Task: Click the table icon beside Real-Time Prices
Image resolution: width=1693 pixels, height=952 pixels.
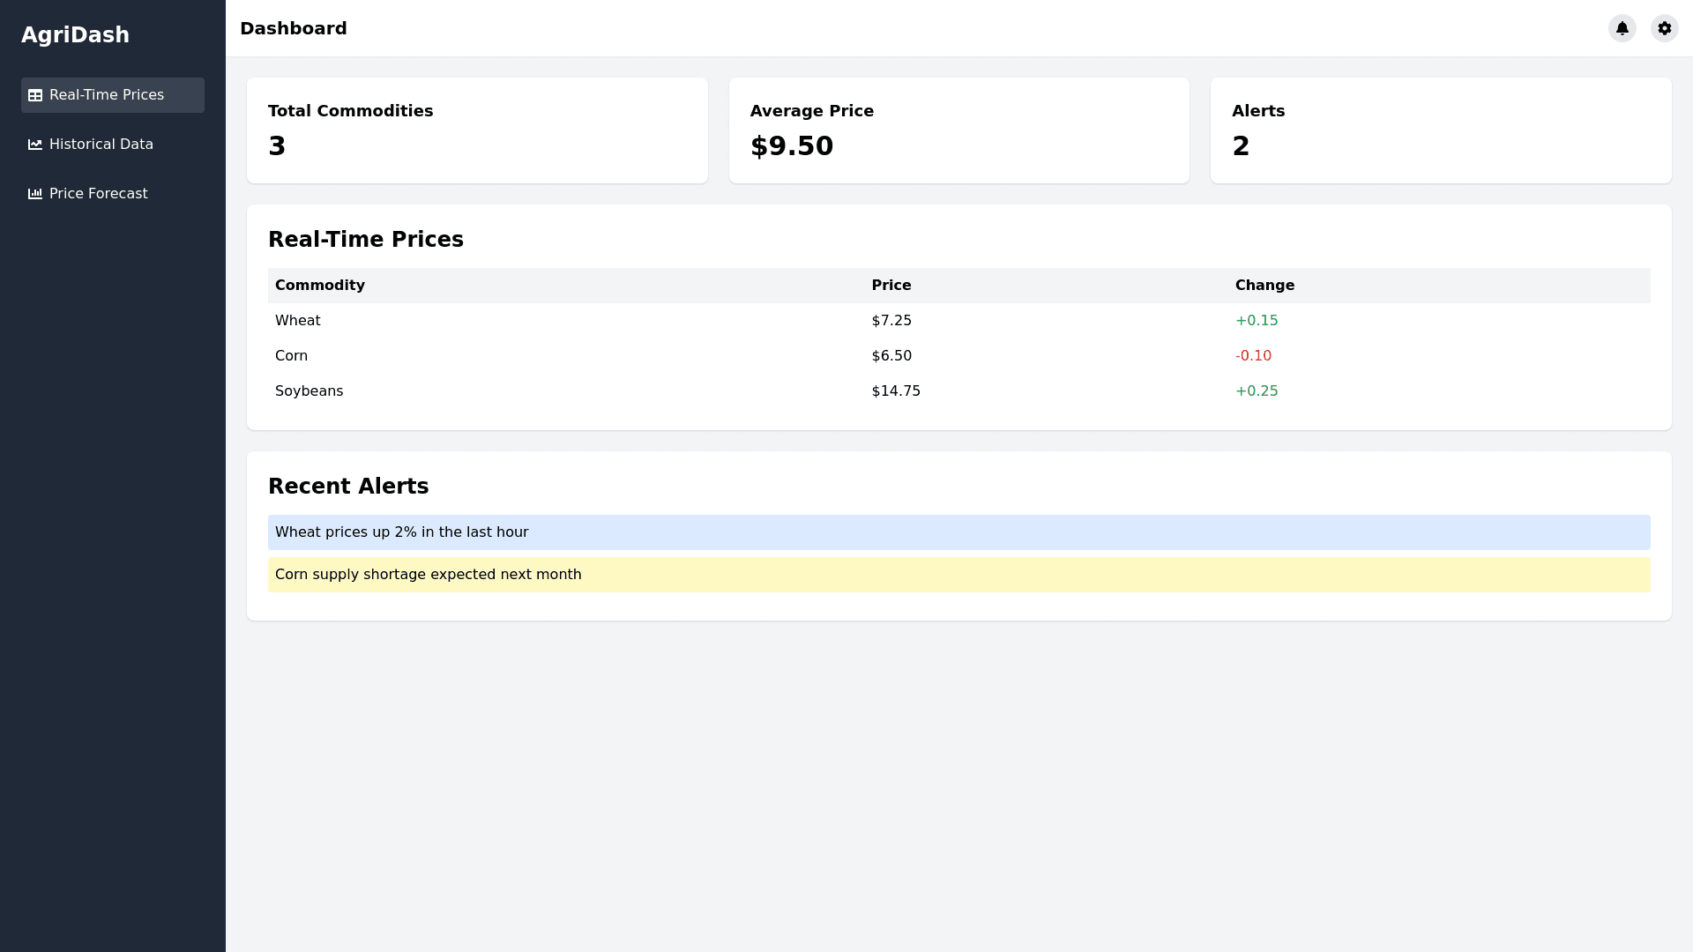Action: pyautogui.click(x=35, y=95)
